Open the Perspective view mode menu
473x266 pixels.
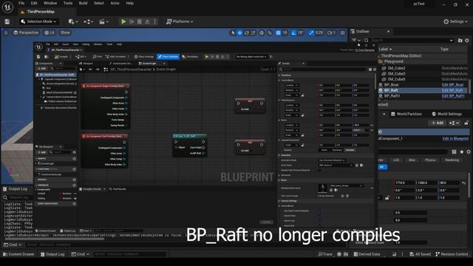(26, 33)
